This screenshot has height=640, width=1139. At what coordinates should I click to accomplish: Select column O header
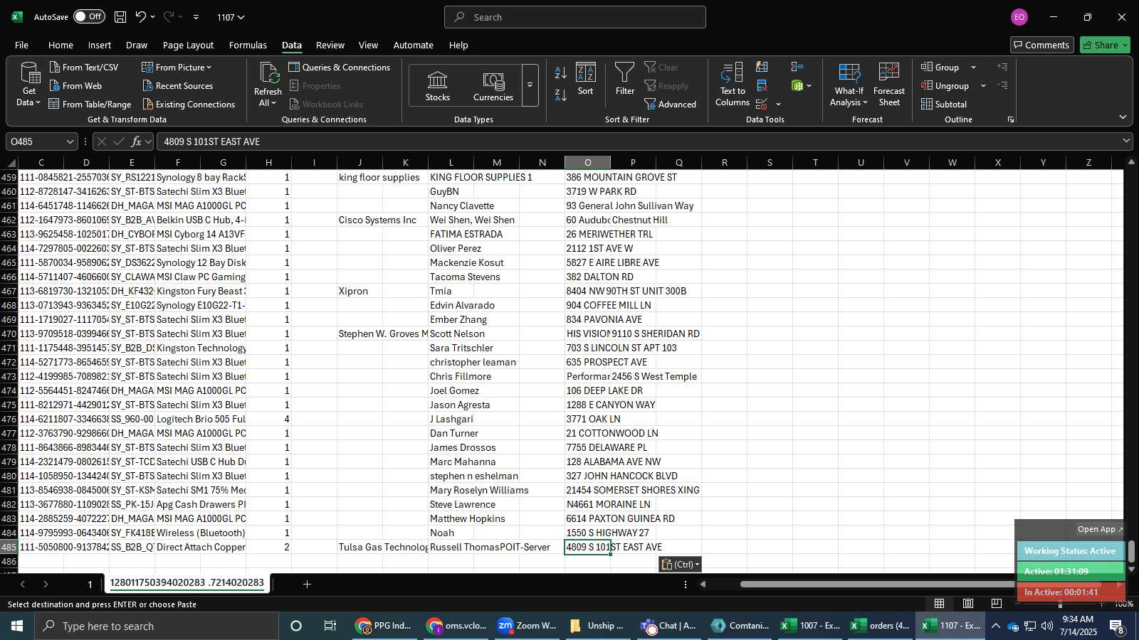[587, 162]
